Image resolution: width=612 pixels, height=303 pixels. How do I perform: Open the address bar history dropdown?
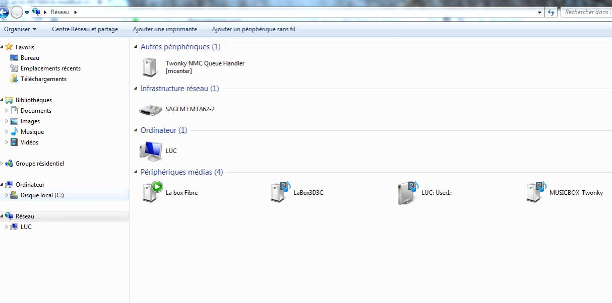(x=540, y=12)
